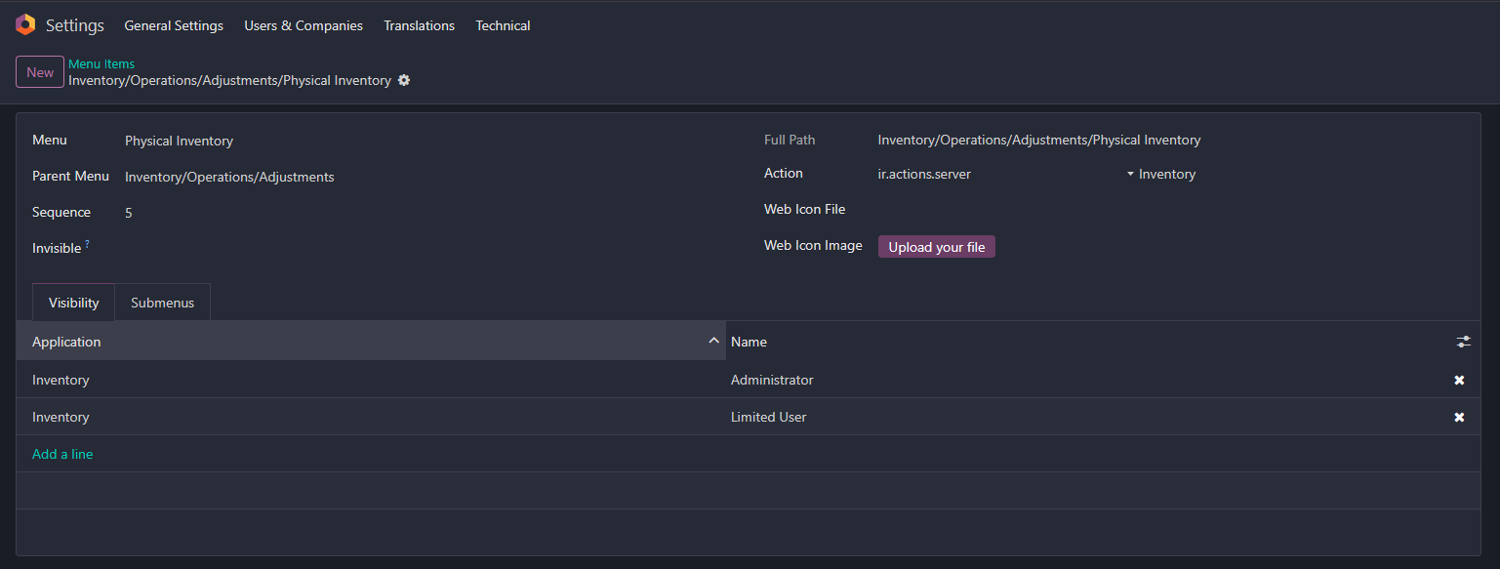This screenshot has width=1500, height=569.
Task: Sort by the Application column arrow
Action: [x=713, y=341]
